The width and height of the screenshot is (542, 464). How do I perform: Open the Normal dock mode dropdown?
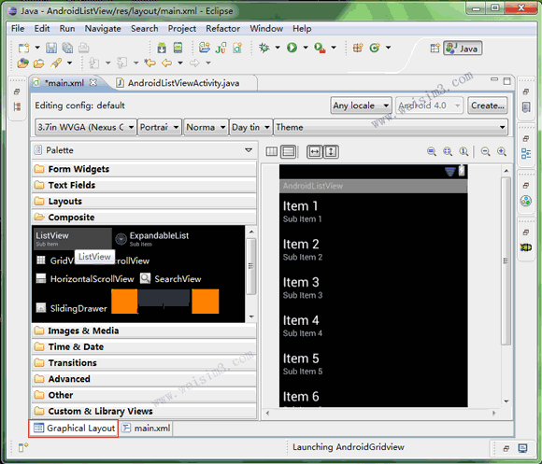(206, 127)
